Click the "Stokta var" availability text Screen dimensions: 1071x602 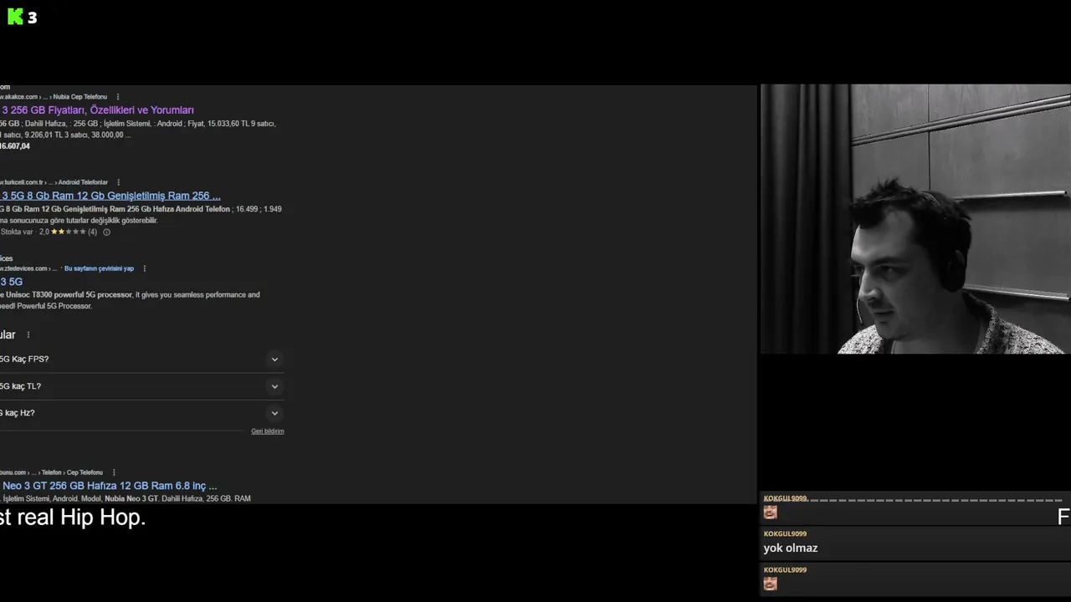(17, 232)
